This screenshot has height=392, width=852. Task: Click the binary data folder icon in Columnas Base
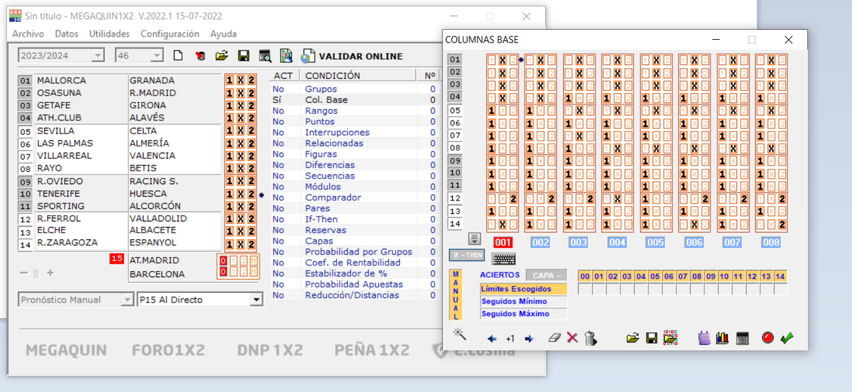point(670,338)
